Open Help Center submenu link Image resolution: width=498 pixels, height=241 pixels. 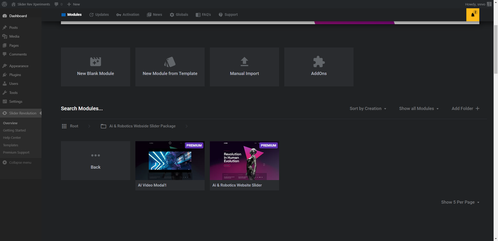12,137
